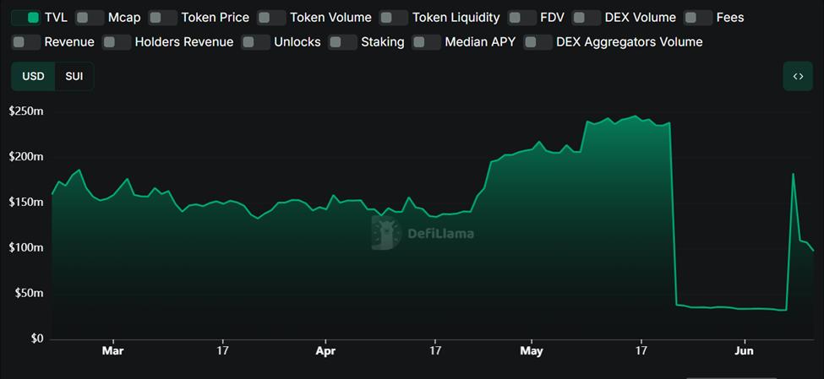
Task: Enable DEX Volume toggle
Action: (x=586, y=17)
